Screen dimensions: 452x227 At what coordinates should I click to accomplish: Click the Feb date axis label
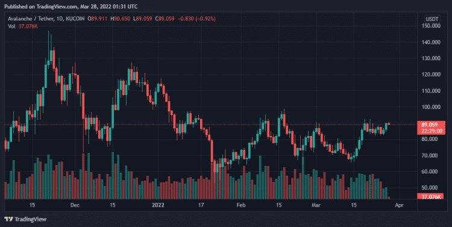click(240, 205)
